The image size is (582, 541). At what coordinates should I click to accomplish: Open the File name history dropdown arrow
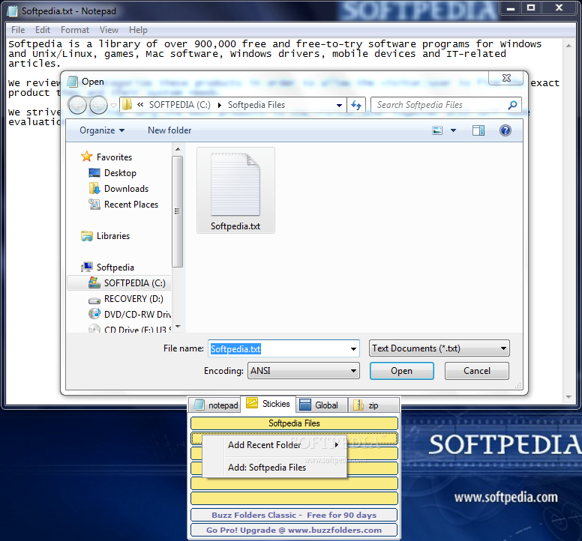tap(353, 348)
